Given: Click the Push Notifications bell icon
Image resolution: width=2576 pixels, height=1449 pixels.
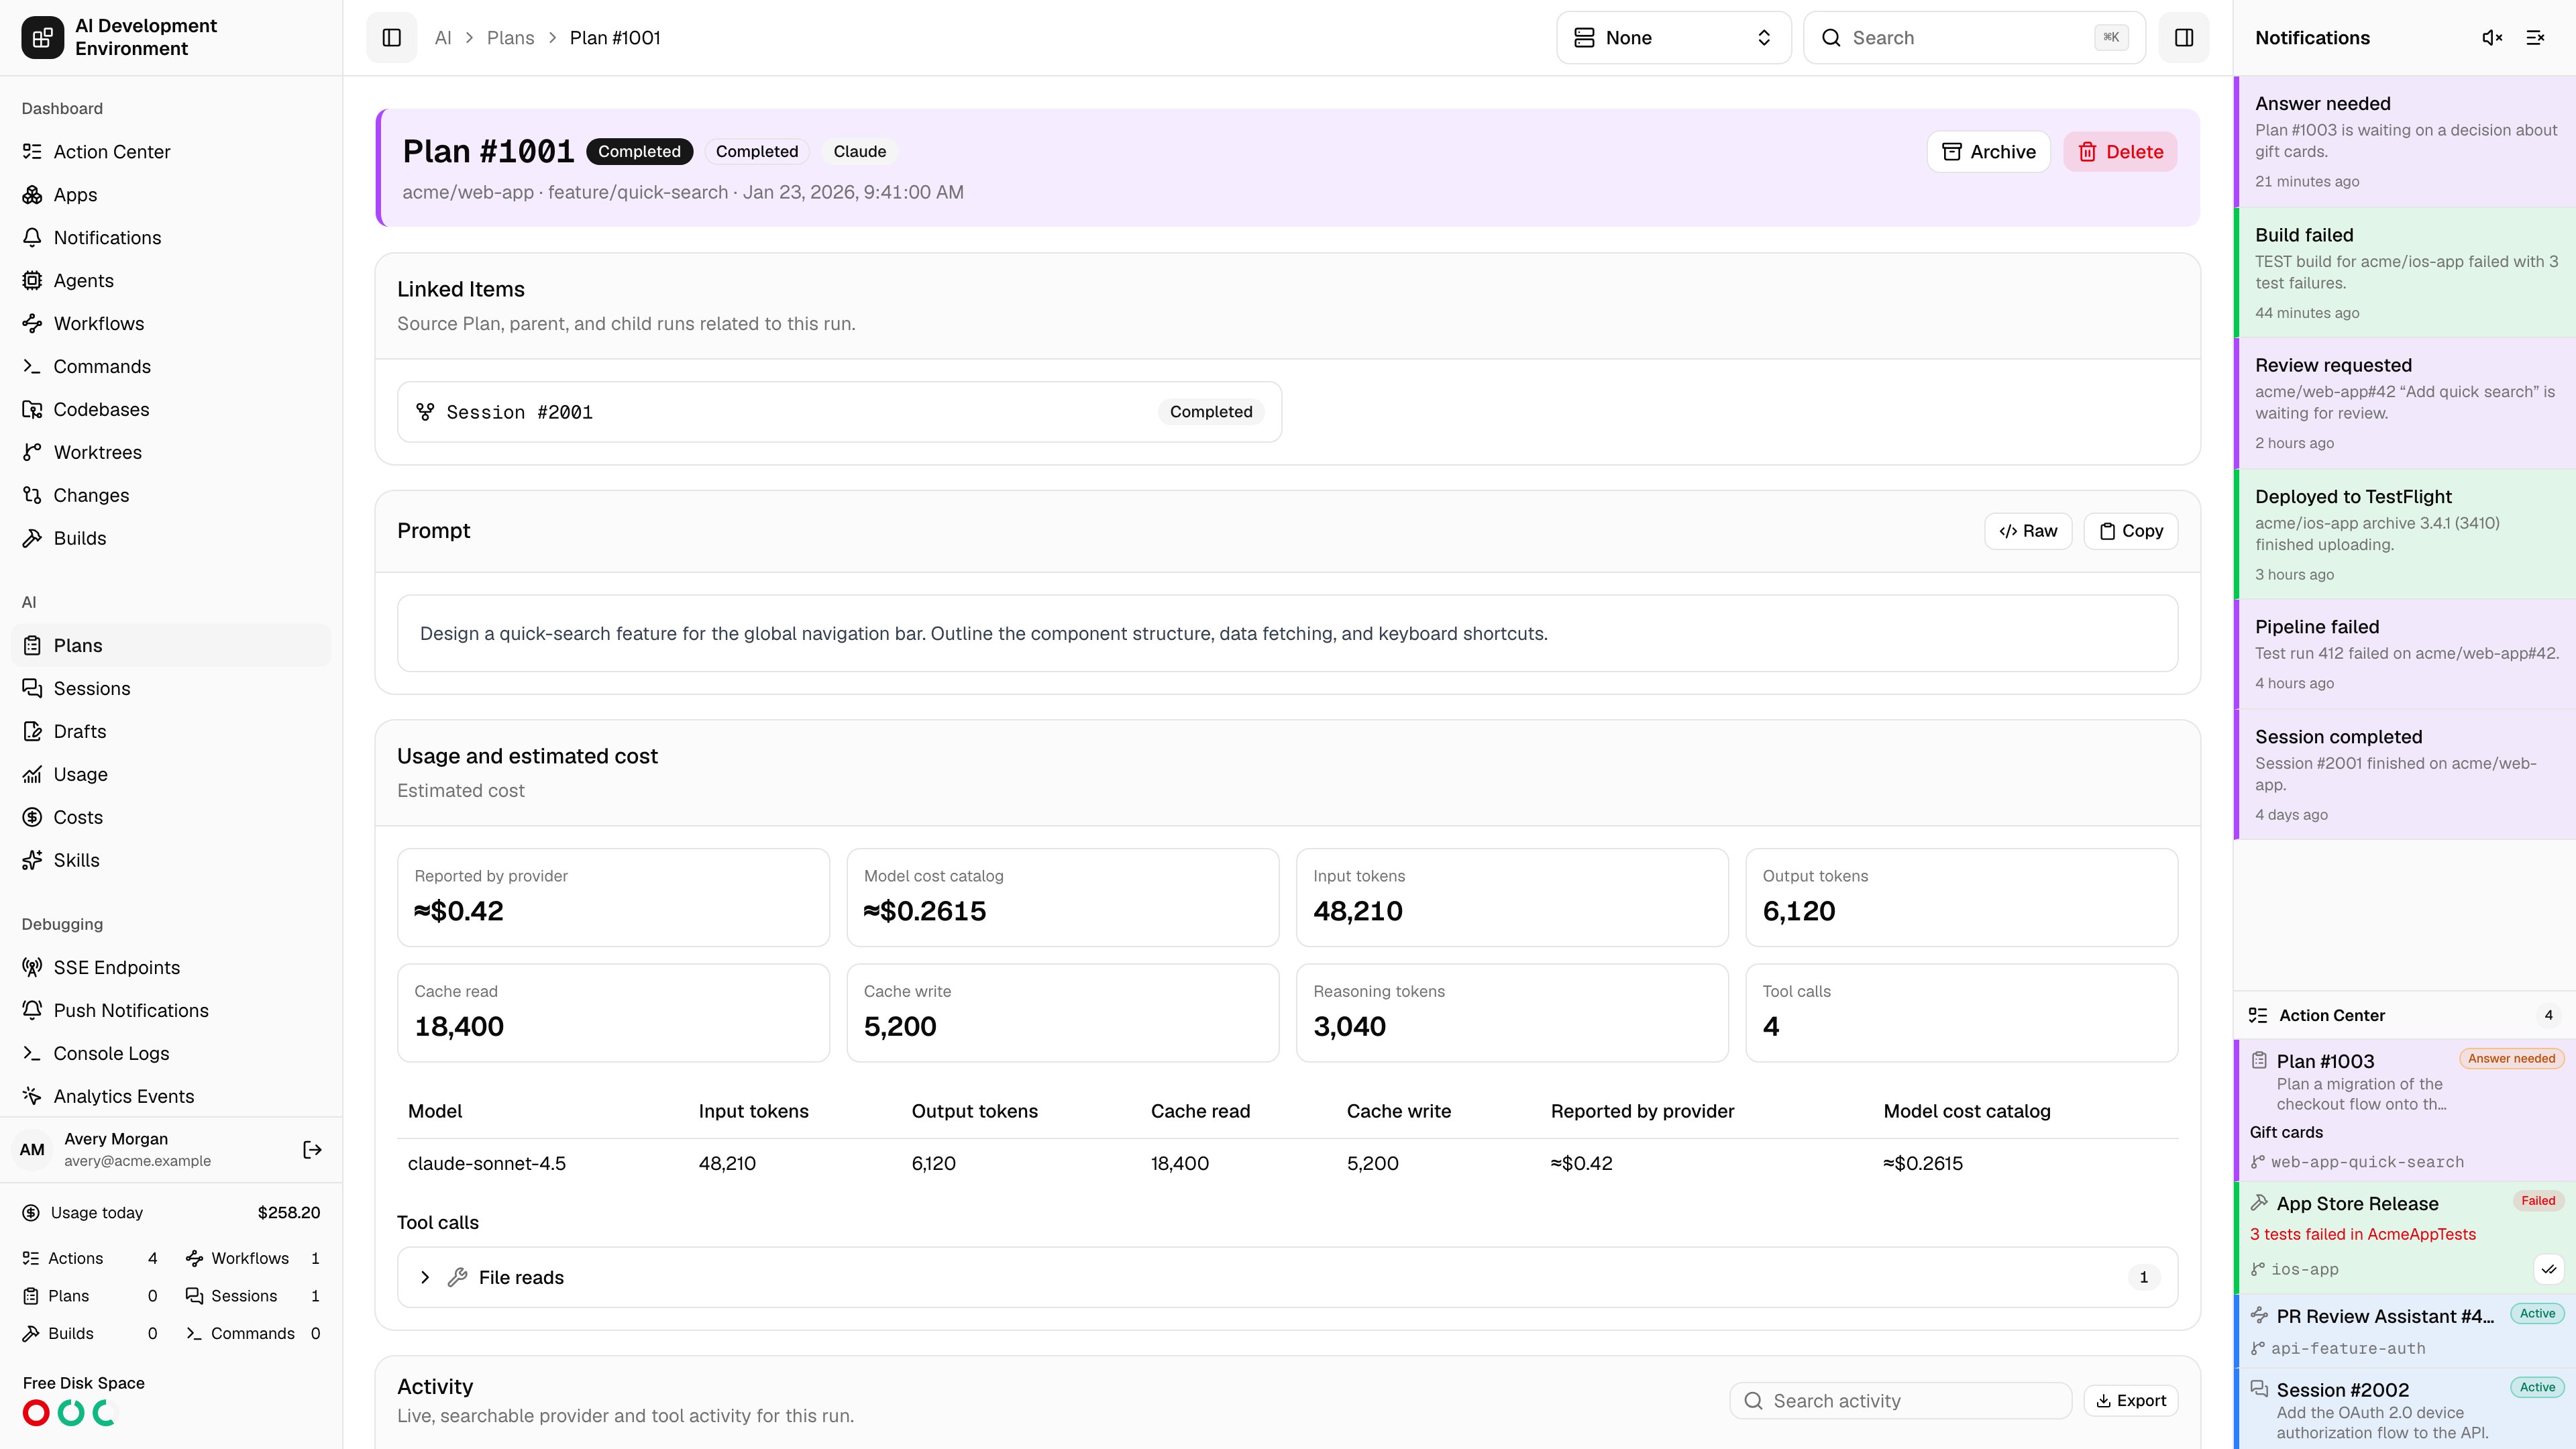Looking at the screenshot, I should 32,1011.
